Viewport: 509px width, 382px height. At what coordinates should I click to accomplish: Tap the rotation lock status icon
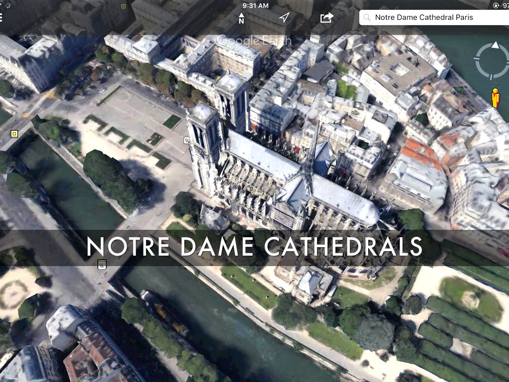point(496,5)
